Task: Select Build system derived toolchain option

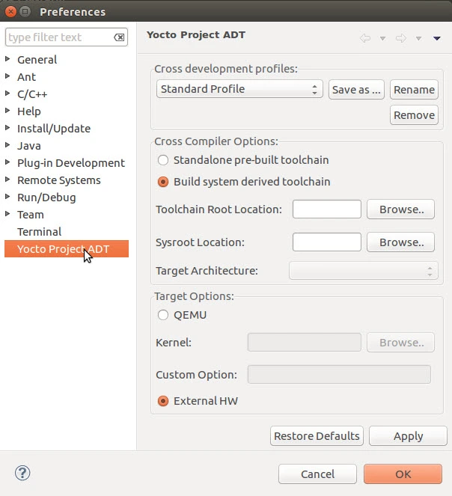Action: click(x=163, y=182)
